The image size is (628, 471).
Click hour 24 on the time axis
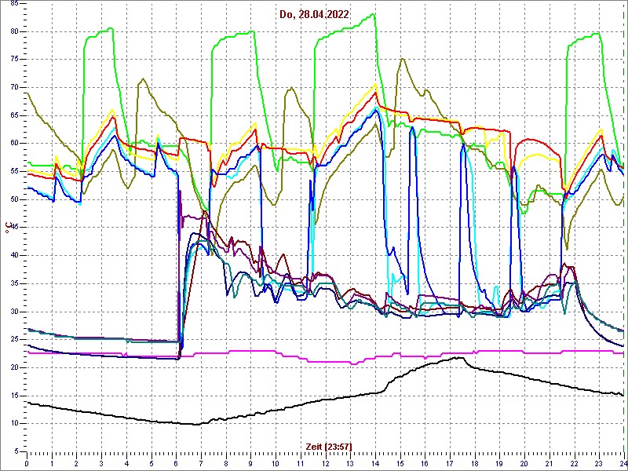point(623,463)
